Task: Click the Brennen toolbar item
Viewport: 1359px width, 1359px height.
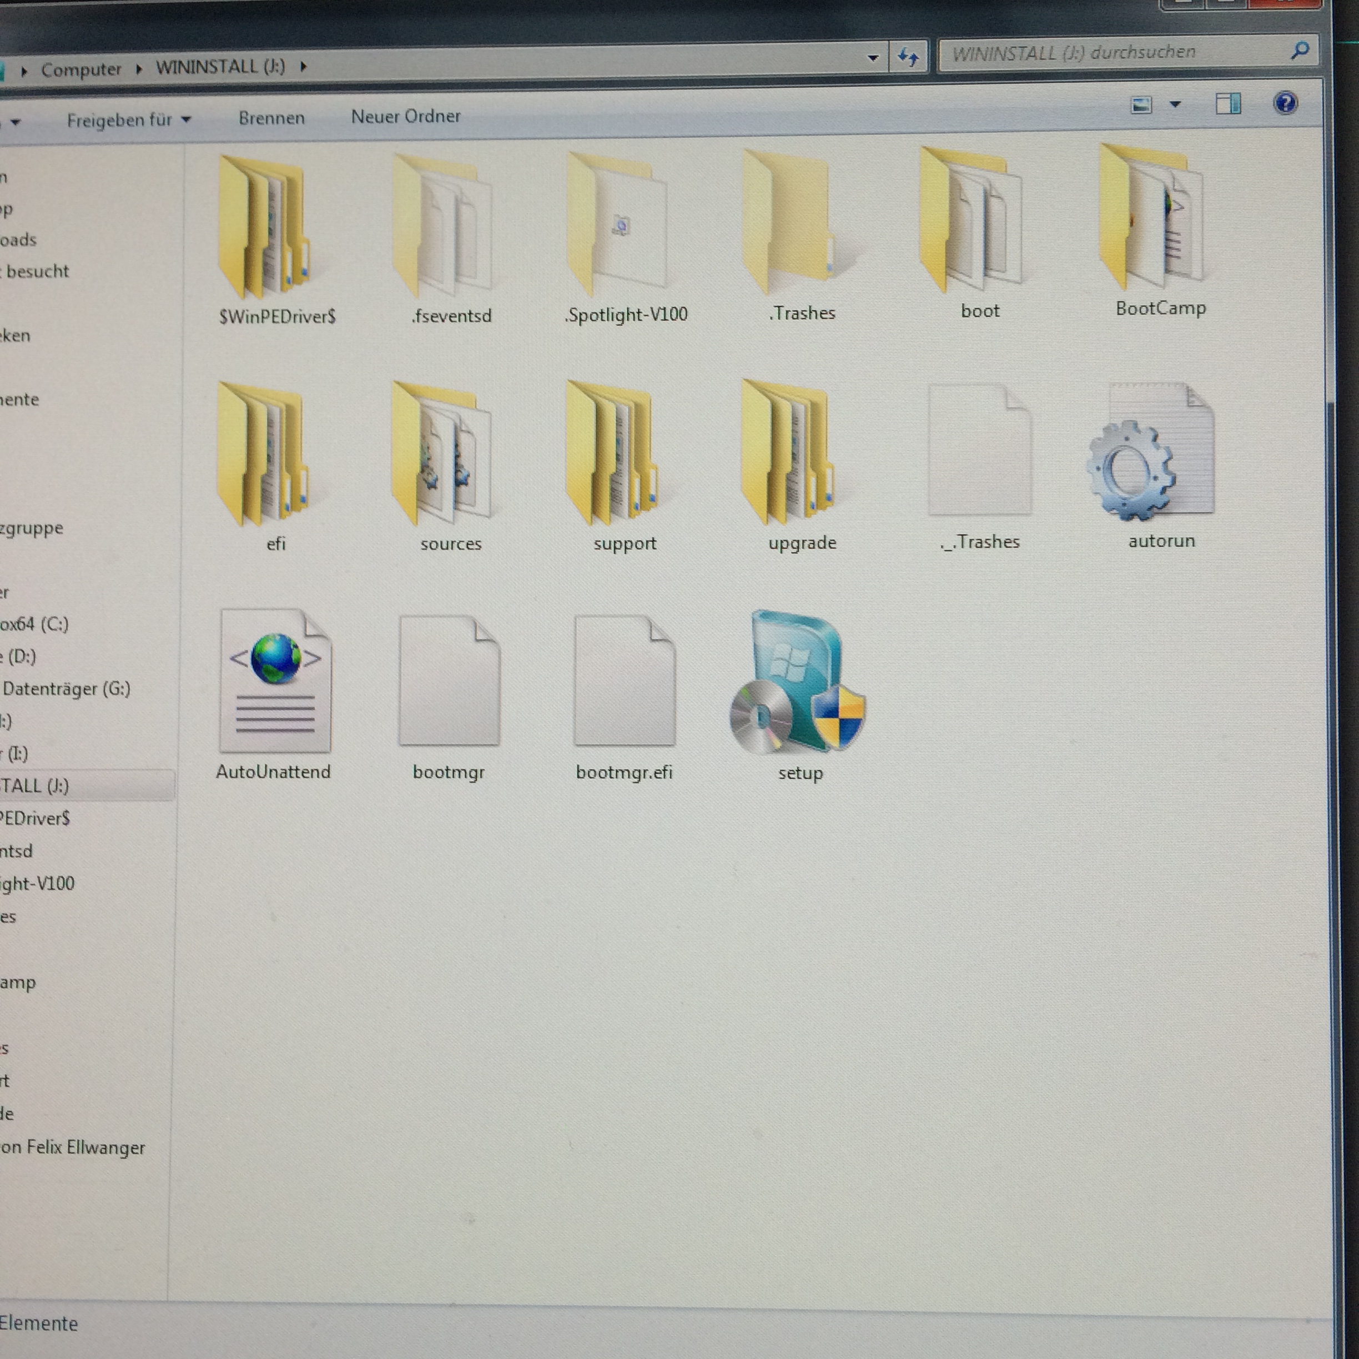Action: click(x=271, y=118)
